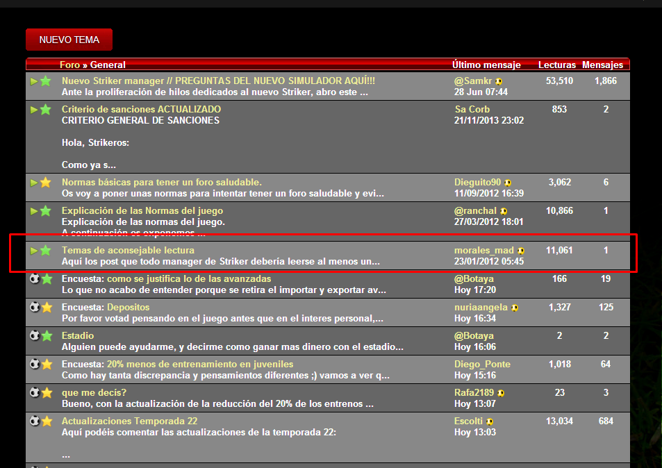The width and height of the screenshot is (662, 468).
Task: Click soccer ball icon in Estadio row
Action: tap(35, 335)
